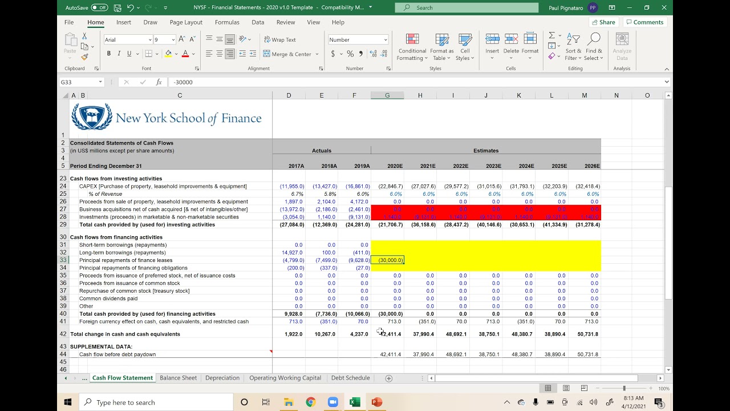Increase font size with the large A icon
Screen dimensions: 730x411
(x=182, y=39)
